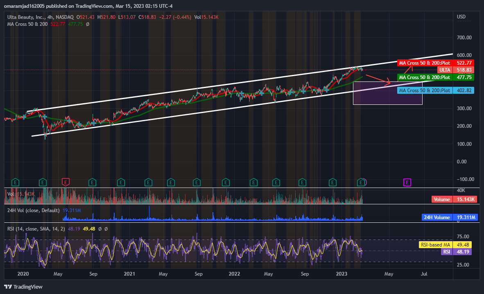
Task: Click the TradingView logo at bottom left
Action: coord(23,287)
